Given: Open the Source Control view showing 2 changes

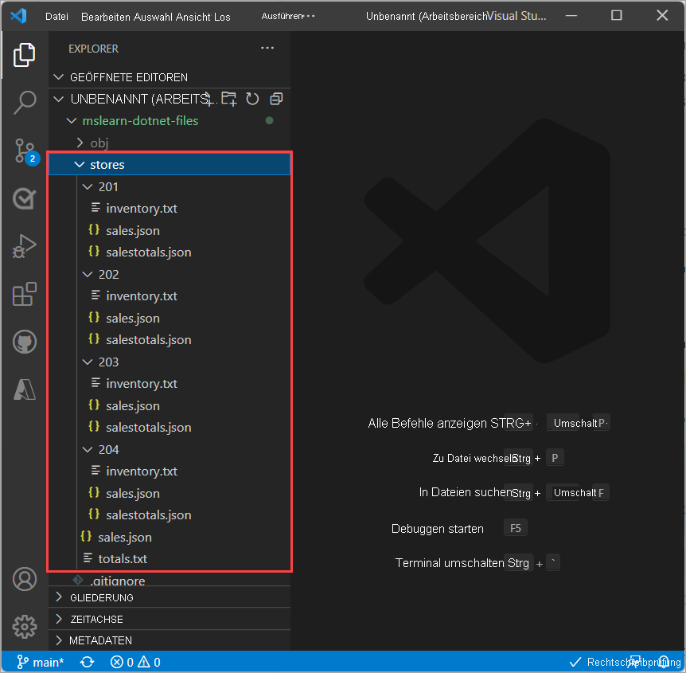Looking at the screenshot, I should pos(25,151).
